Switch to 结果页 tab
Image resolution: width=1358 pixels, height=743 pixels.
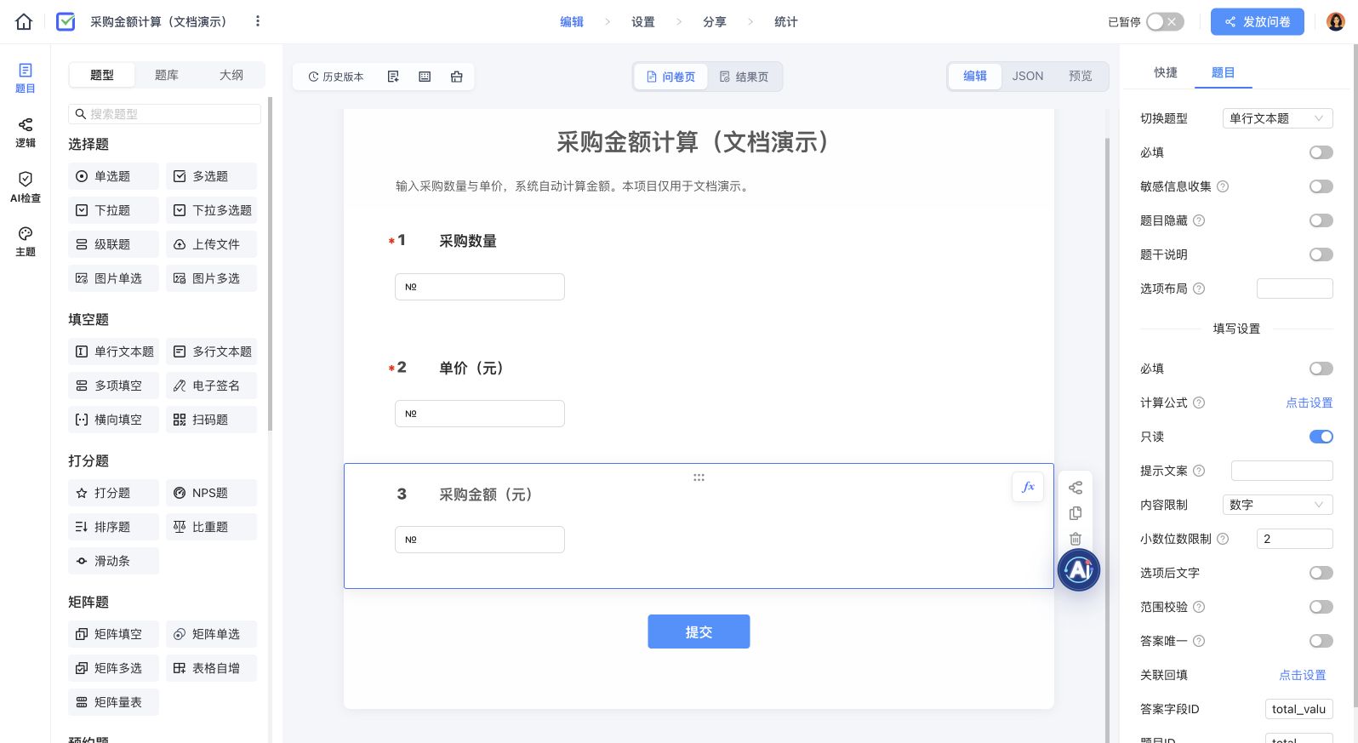745,77
